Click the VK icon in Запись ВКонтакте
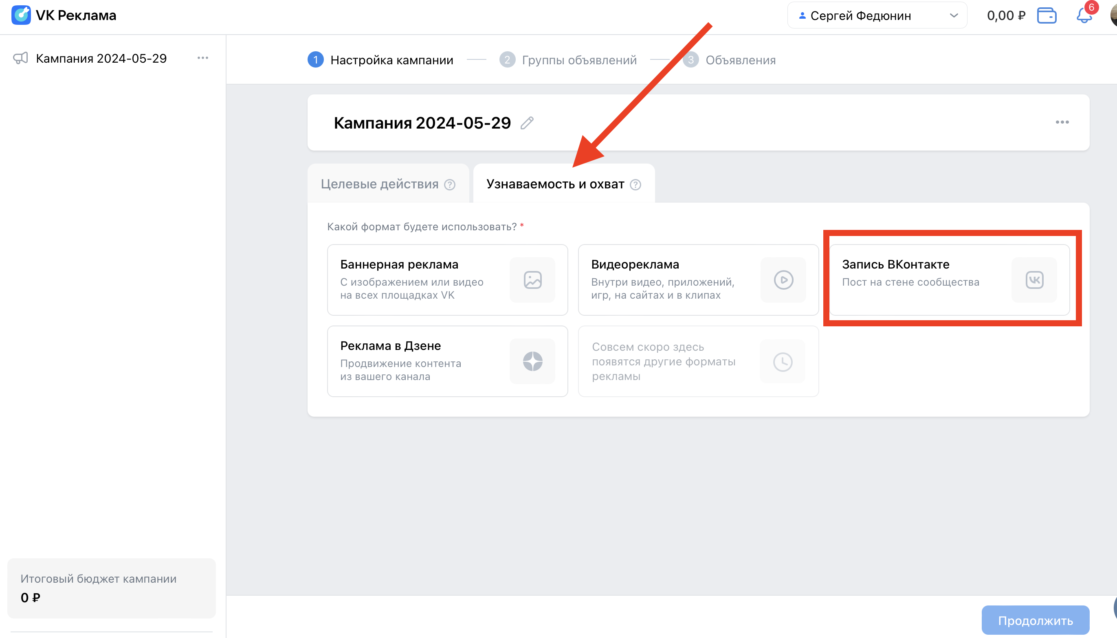The height and width of the screenshot is (638, 1117). click(x=1035, y=280)
